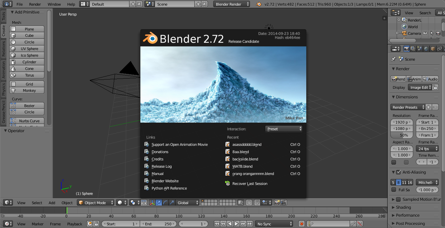445x228 pixels.
Task: Click the rotate manipulator arc icon
Action: point(165,202)
